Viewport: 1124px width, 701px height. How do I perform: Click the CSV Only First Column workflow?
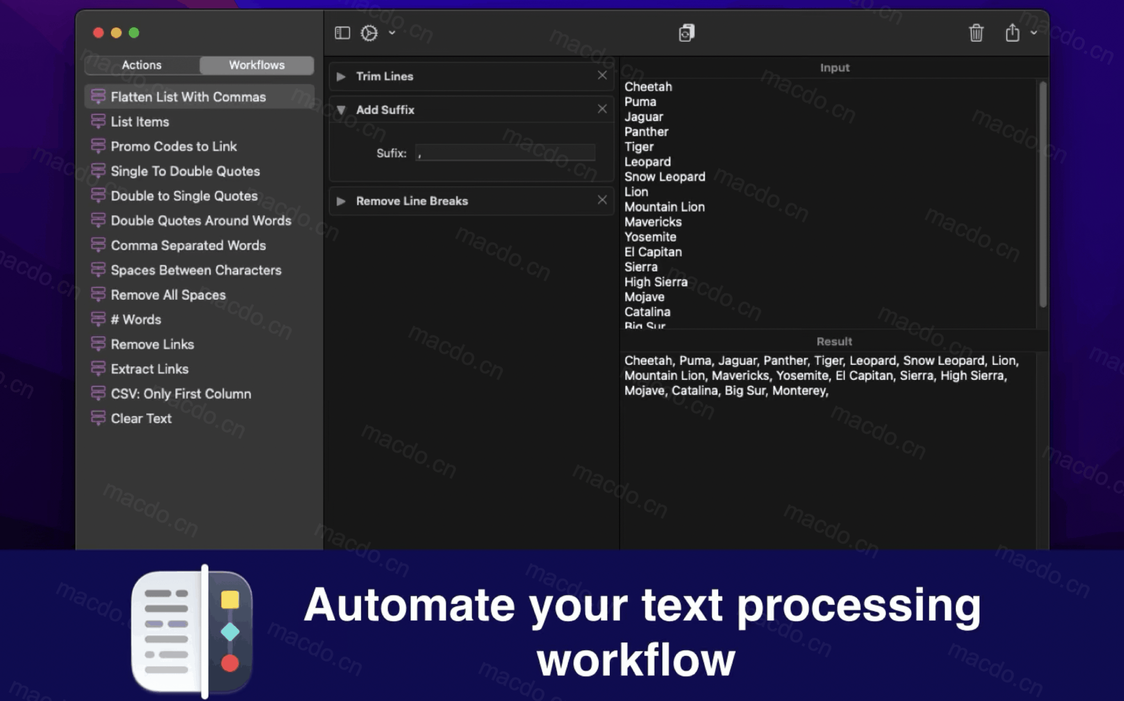point(181,393)
